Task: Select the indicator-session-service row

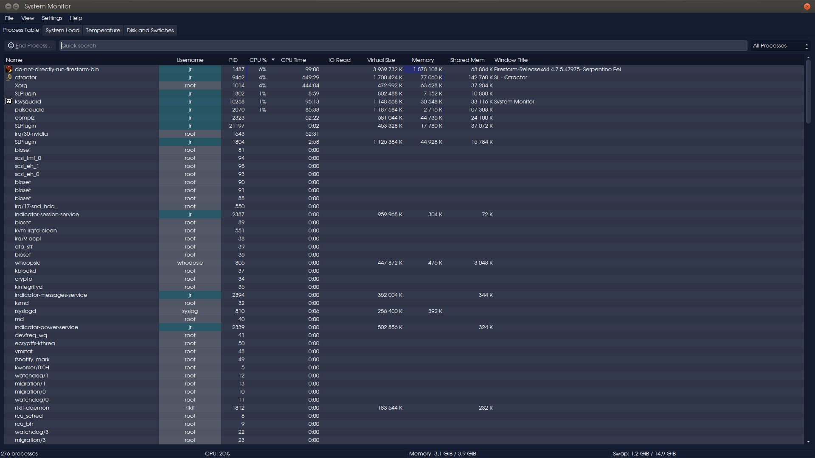Action: coord(404,214)
